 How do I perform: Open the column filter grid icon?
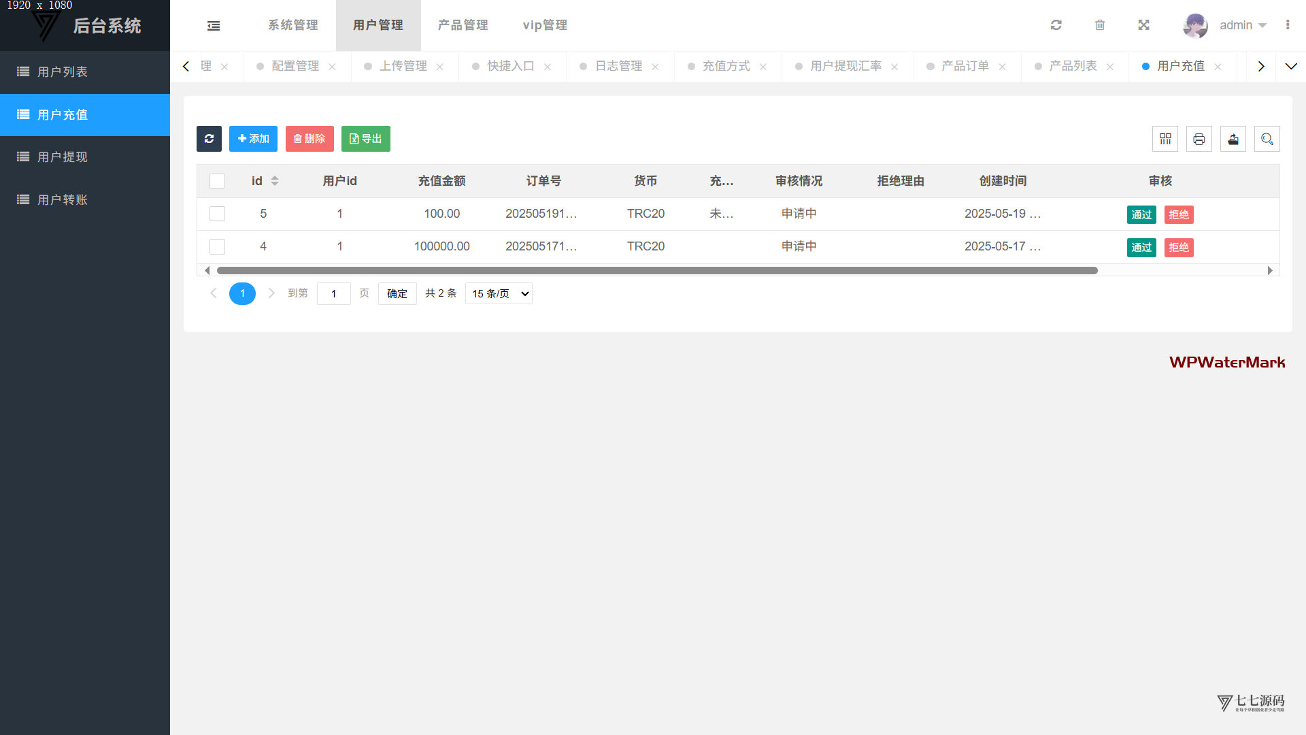pyautogui.click(x=1165, y=139)
